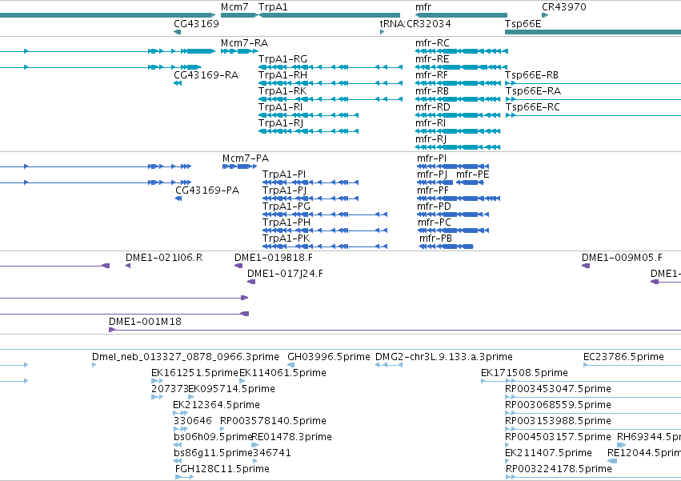Click the RE01478.3prime EST label

click(x=291, y=437)
